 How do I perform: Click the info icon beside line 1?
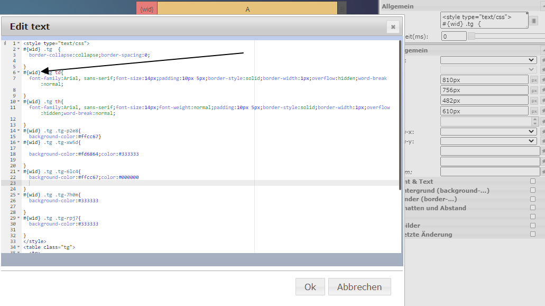[5, 43]
